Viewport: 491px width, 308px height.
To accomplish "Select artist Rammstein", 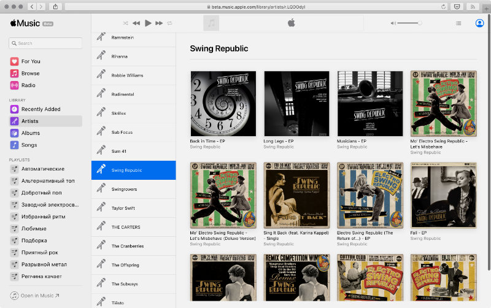I will coord(134,37).
